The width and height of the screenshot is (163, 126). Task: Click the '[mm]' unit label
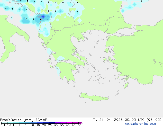28,120
